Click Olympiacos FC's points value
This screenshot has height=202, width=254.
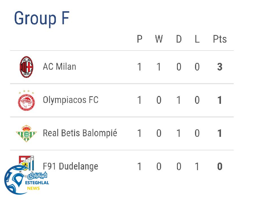pyautogui.click(x=220, y=100)
